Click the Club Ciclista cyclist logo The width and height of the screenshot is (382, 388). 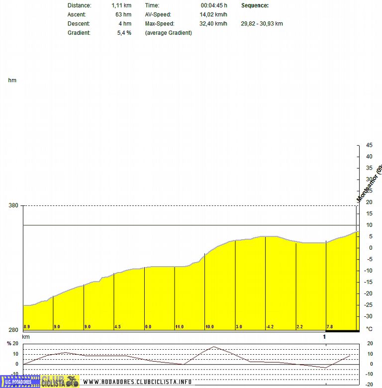(x=60, y=381)
